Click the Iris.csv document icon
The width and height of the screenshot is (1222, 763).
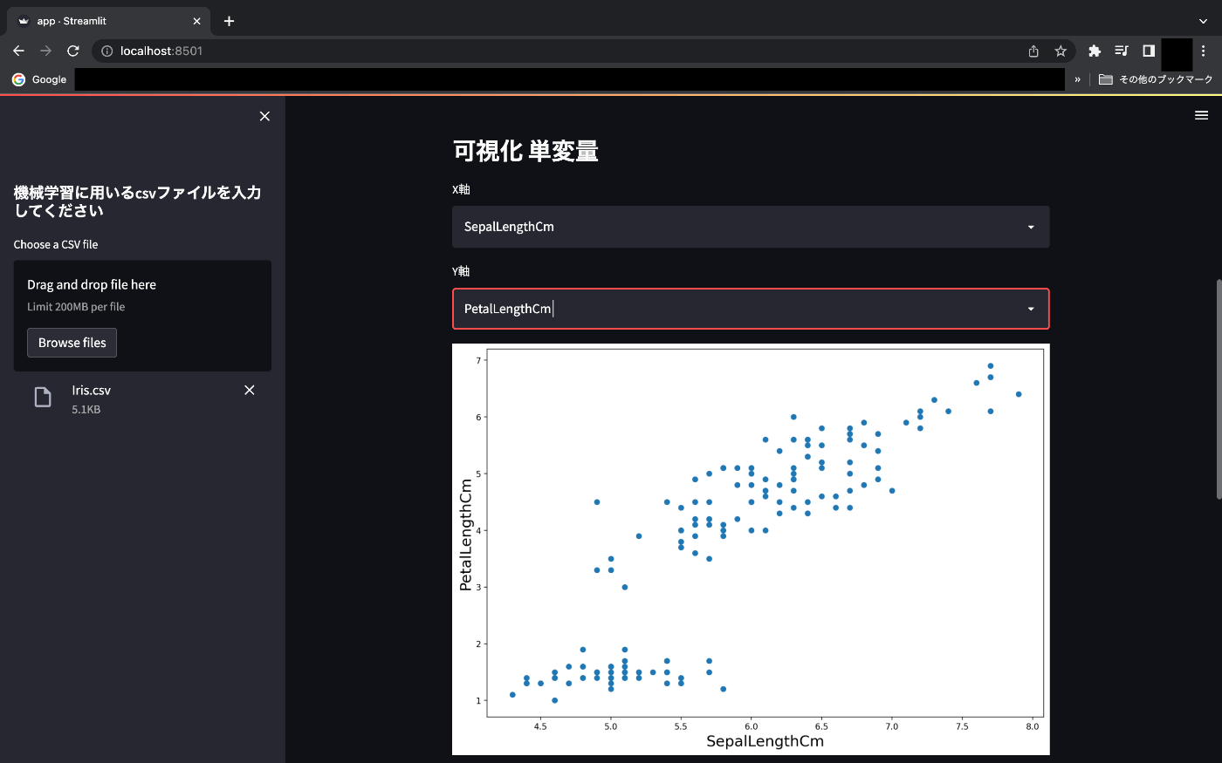click(43, 398)
